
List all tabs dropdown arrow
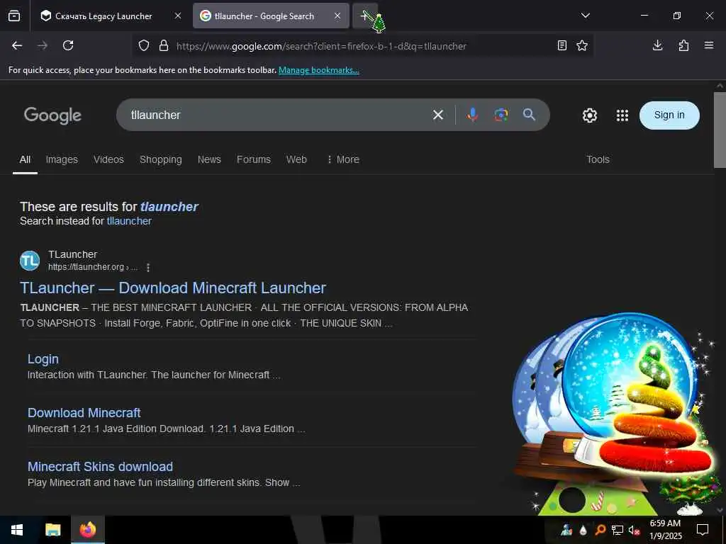click(x=585, y=16)
